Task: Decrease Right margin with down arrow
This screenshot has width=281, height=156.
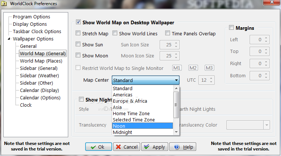Action: (x=266, y=65)
